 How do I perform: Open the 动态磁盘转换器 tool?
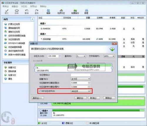pyautogui.click(x=13, y=47)
